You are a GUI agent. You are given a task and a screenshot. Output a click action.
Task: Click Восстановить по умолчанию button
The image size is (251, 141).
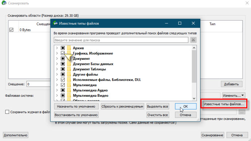(76, 115)
